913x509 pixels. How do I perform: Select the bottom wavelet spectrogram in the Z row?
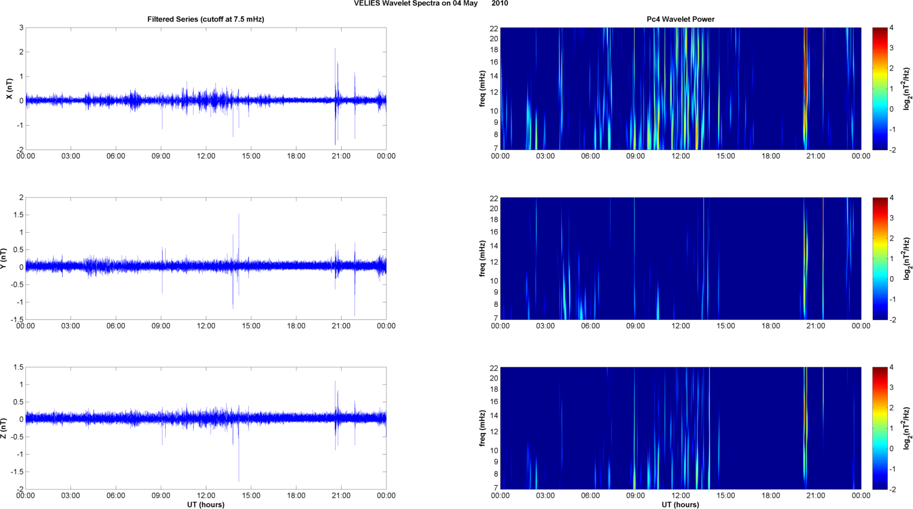tap(680, 428)
